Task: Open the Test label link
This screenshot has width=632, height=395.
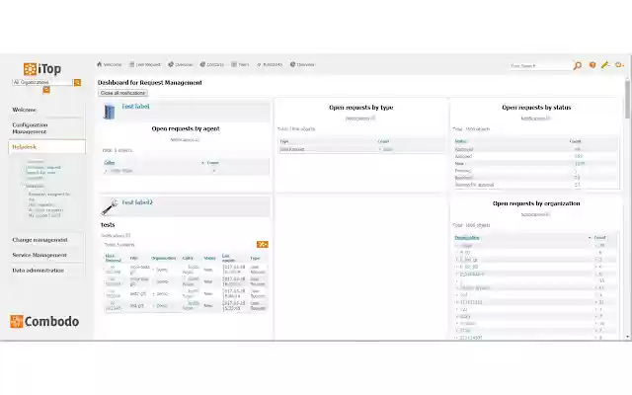Action: pyautogui.click(x=136, y=107)
